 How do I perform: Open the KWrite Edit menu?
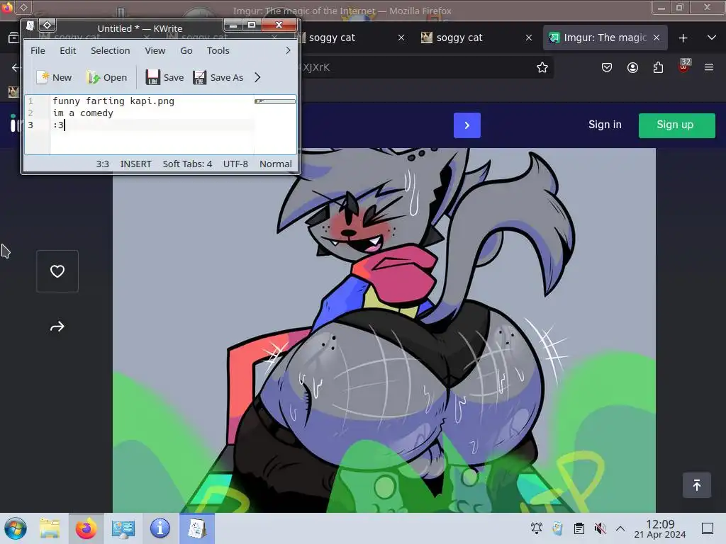[x=67, y=50]
